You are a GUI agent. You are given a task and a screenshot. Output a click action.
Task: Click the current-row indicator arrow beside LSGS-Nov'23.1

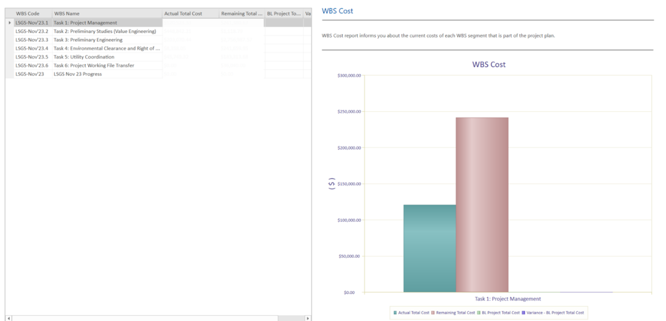pyautogui.click(x=10, y=23)
